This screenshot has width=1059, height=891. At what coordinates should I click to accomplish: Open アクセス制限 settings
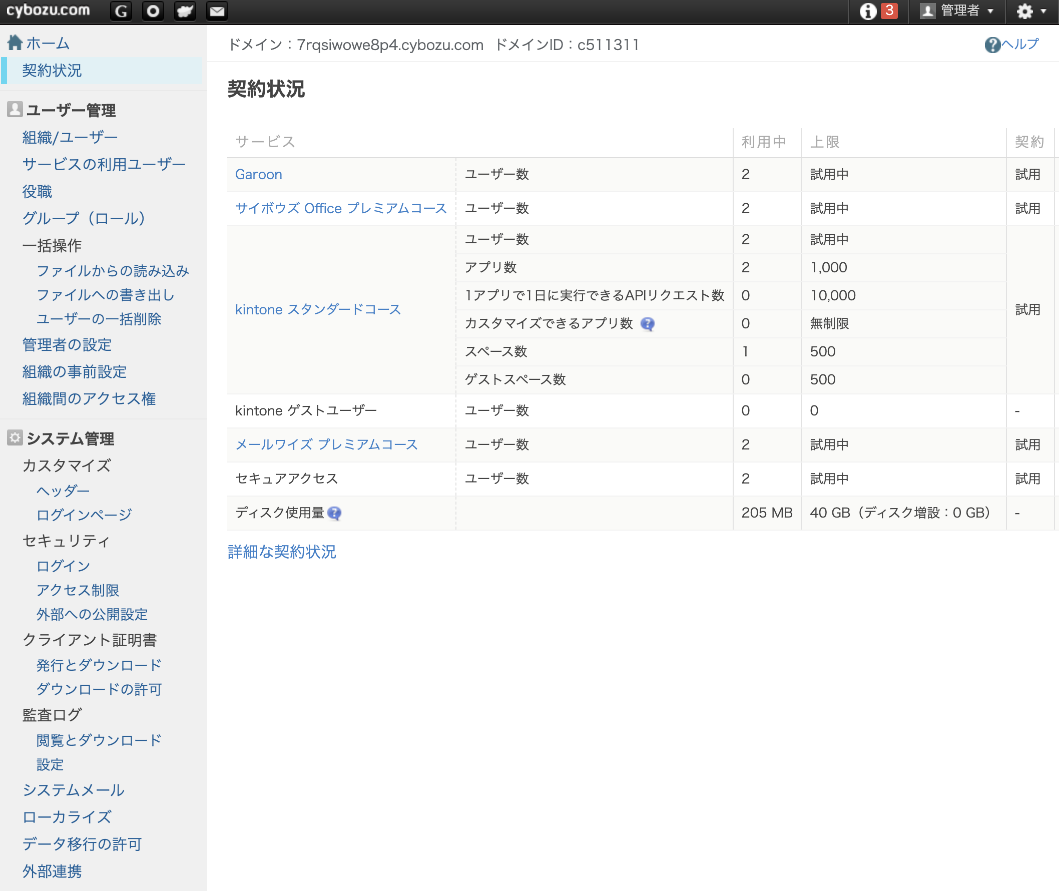pos(77,591)
